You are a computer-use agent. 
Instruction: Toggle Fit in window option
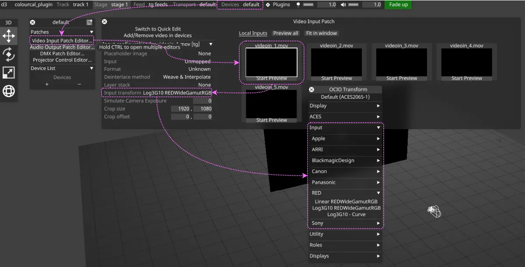pos(321,33)
